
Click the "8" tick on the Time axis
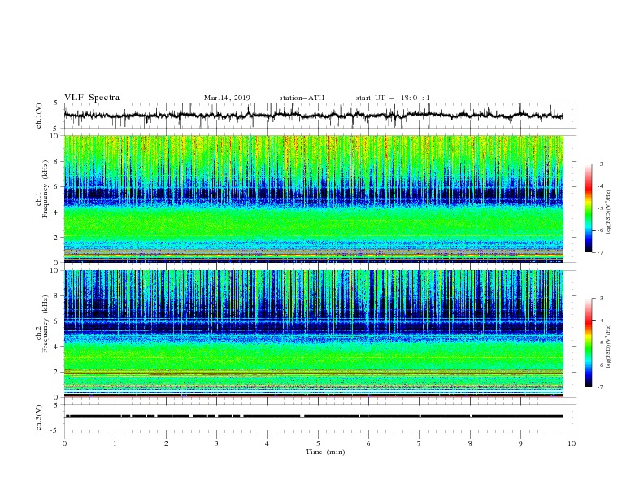click(470, 443)
